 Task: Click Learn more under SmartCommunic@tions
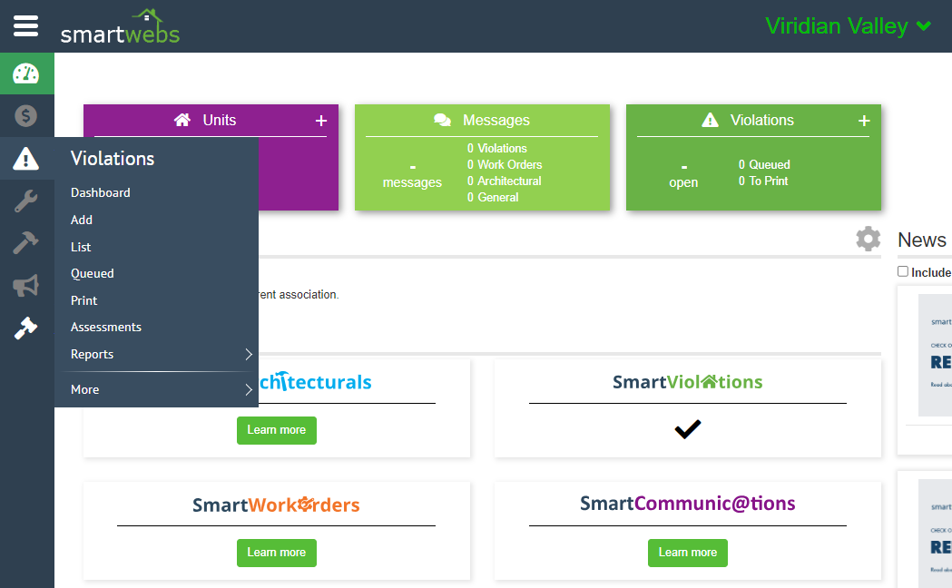[687, 553]
